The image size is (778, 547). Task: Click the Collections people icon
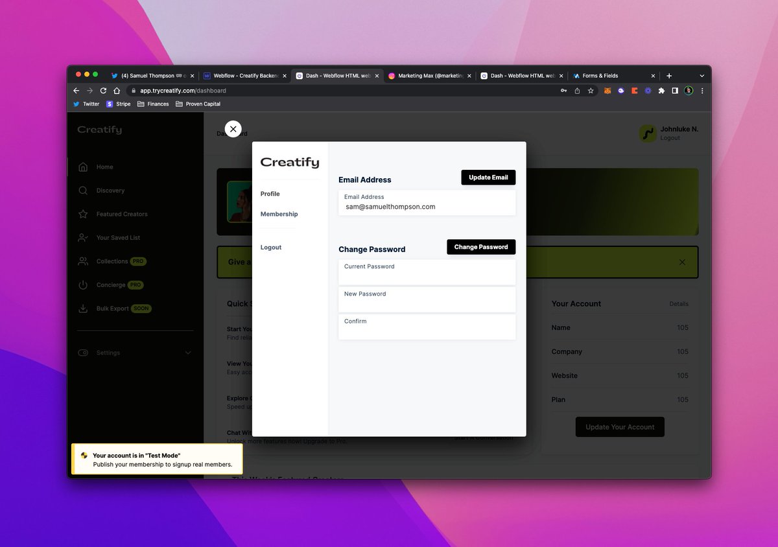click(x=83, y=261)
